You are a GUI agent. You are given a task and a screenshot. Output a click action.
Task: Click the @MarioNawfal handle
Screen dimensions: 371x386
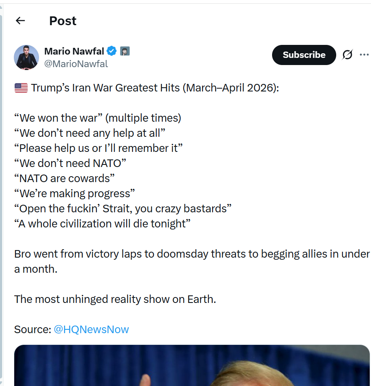tap(76, 64)
